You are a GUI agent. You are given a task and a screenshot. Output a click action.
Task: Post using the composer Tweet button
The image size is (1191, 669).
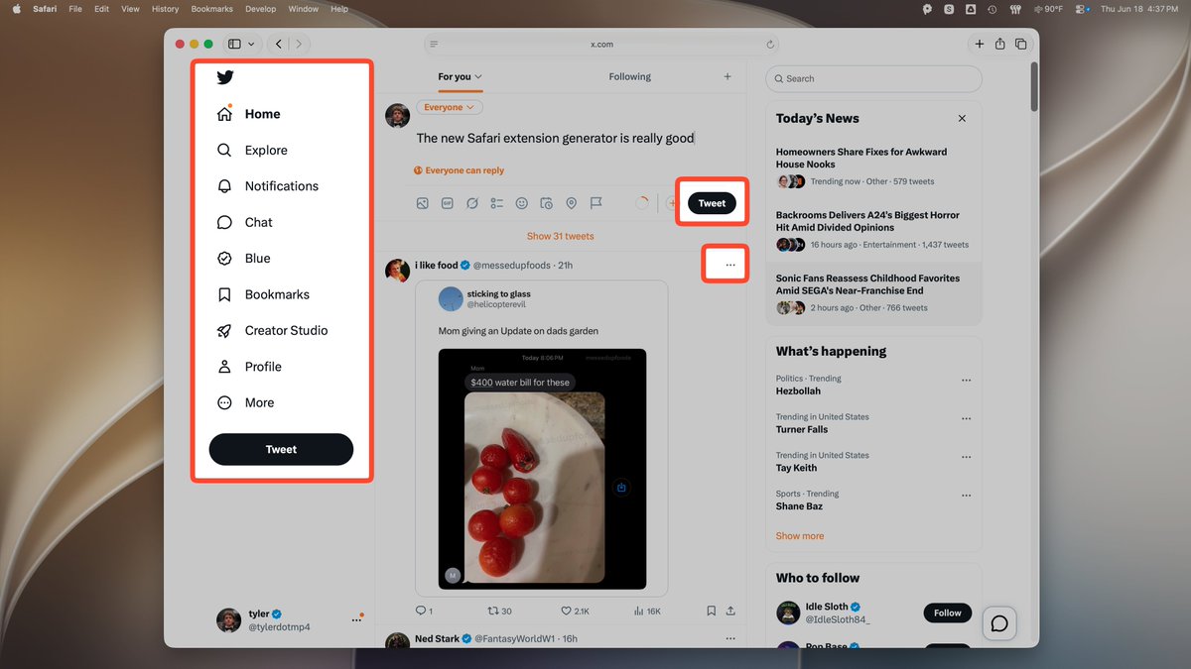[x=712, y=203]
